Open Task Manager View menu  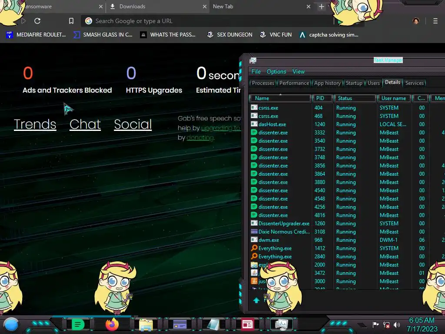click(x=299, y=72)
